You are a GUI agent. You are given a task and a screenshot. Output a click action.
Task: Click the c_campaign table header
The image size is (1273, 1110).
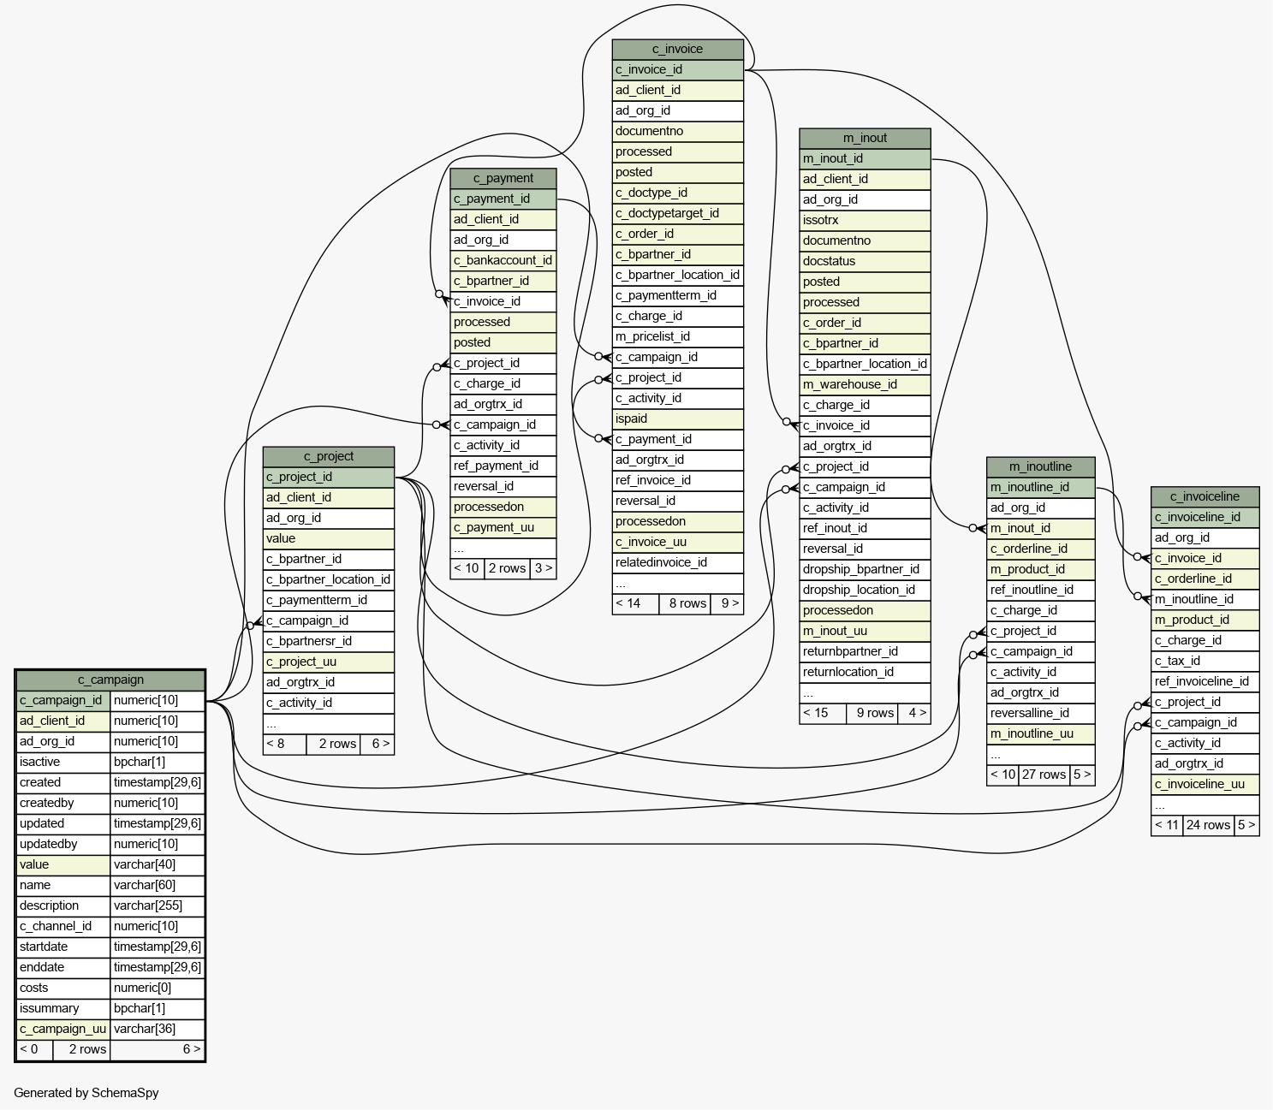pos(110,680)
